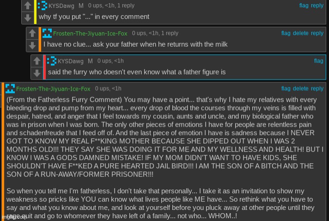Downvote KYSDawg's "why tf" comment
Viewport: 329px width, 221px height.
pos(27,18)
